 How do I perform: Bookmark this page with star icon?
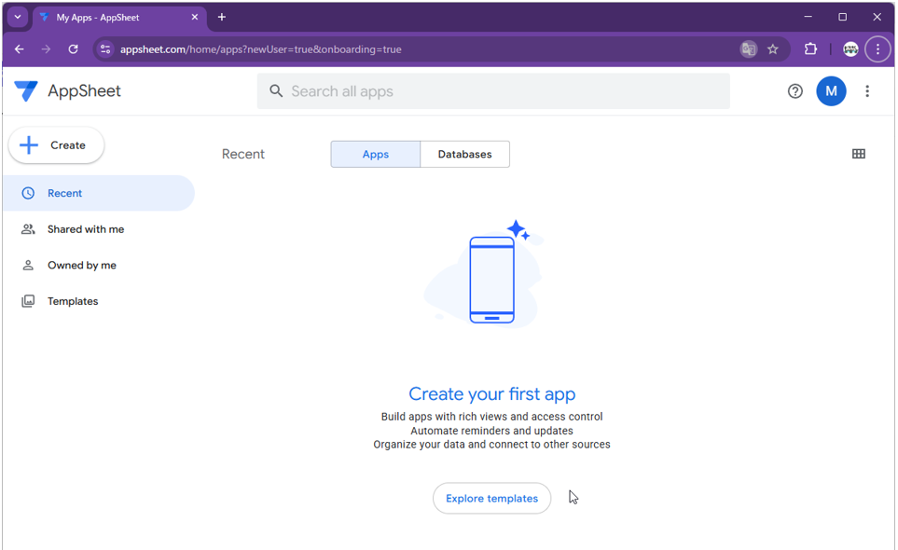coord(773,49)
